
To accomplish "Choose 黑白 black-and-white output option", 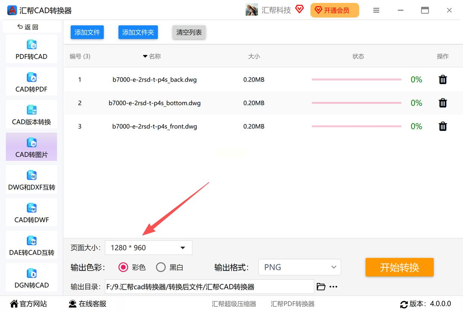I will point(161,267).
